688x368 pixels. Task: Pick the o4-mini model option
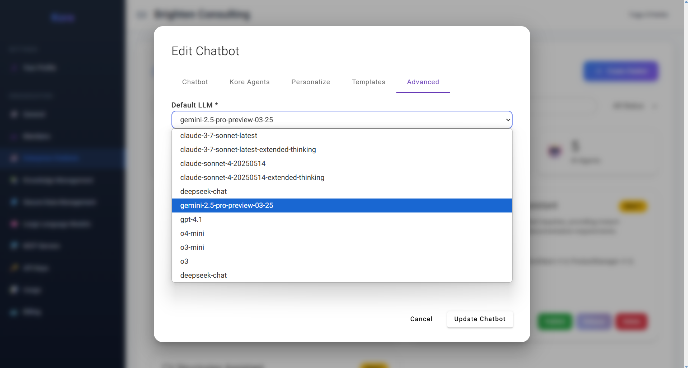click(342, 233)
